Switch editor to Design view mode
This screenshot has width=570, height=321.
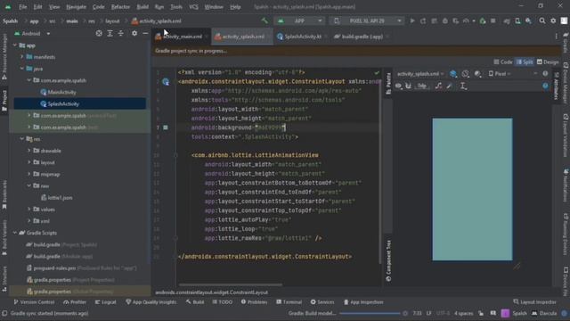click(x=548, y=62)
